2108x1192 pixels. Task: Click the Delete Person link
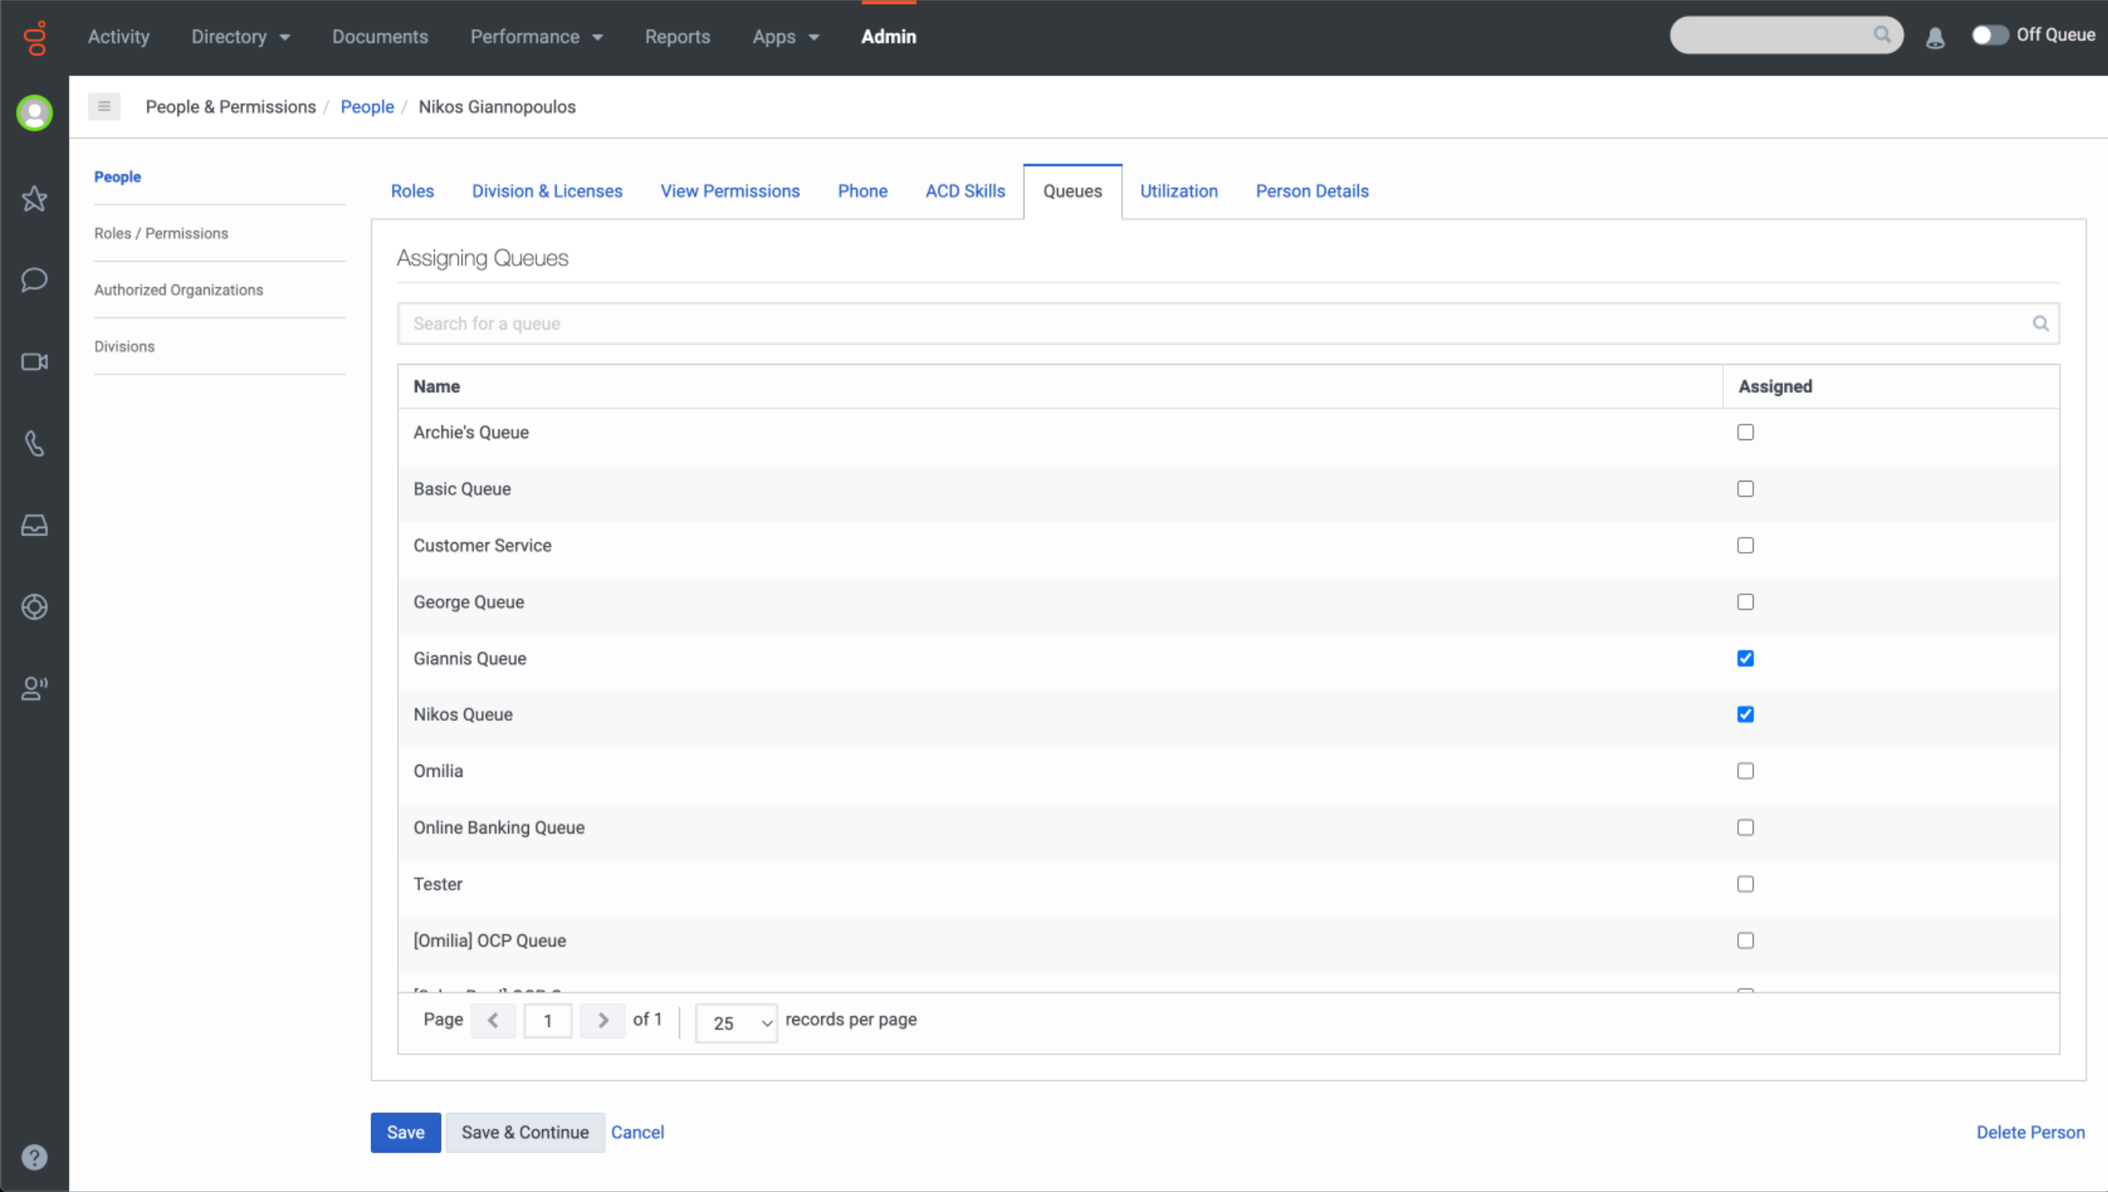(x=2030, y=1132)
